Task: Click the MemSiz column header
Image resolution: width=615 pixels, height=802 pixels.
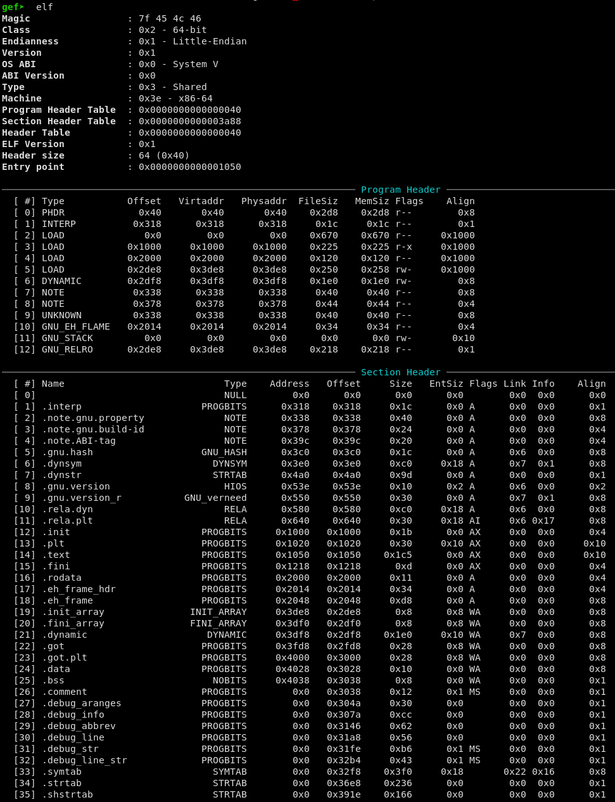Action: (x=372, y=201)
